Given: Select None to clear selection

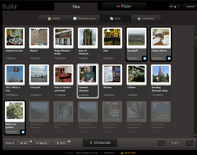Looking at the screenshot, I should click(42, 143).
